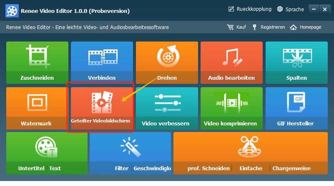The image size is (334, 186).
Task: Open the GIF Hersteller page icon
Action: click(x=296, y=102)
